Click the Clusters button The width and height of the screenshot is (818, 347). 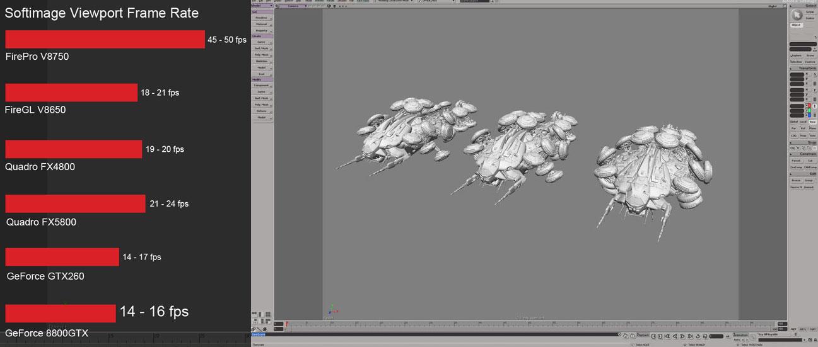(x=810, y=61)
